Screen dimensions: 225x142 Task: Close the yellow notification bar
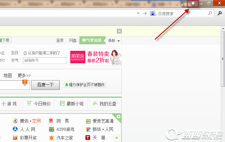tap(119, 31)
